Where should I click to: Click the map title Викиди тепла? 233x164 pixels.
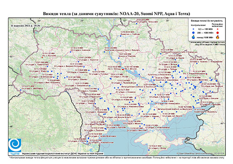(x=116, y=14)
